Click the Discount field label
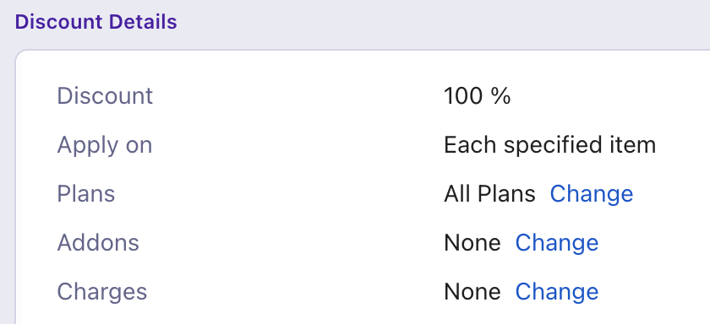The height and width of the screenshot is (324, 710). [105, 96]
